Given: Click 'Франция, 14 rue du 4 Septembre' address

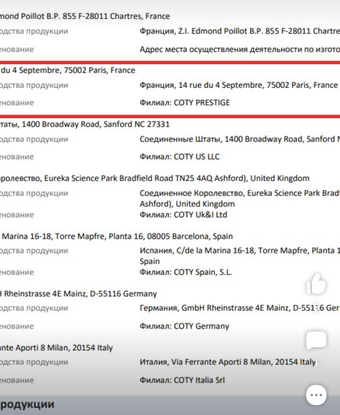Looking at the screenshot, I should 239,85.
